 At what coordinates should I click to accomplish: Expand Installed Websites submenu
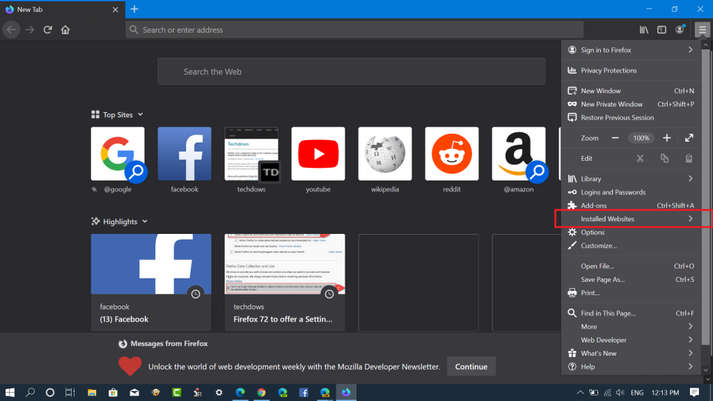(631, 219)
